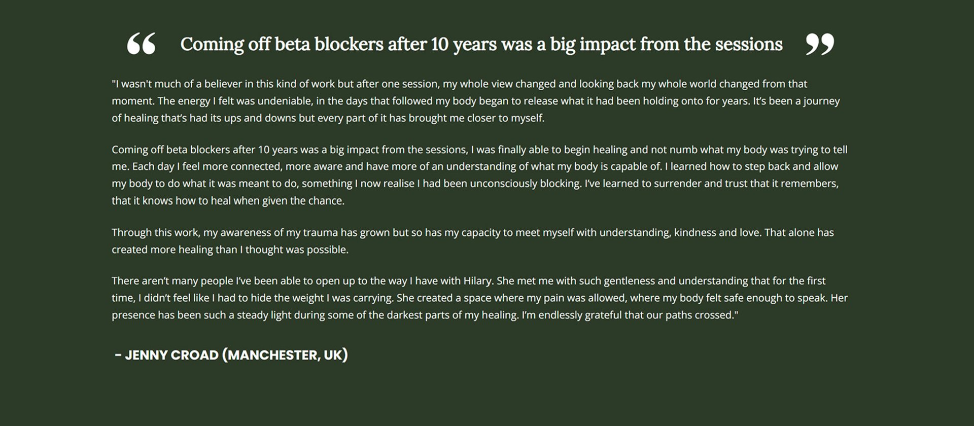Click the line starting 'time, I didn't feel like'

tap(479, 298)
